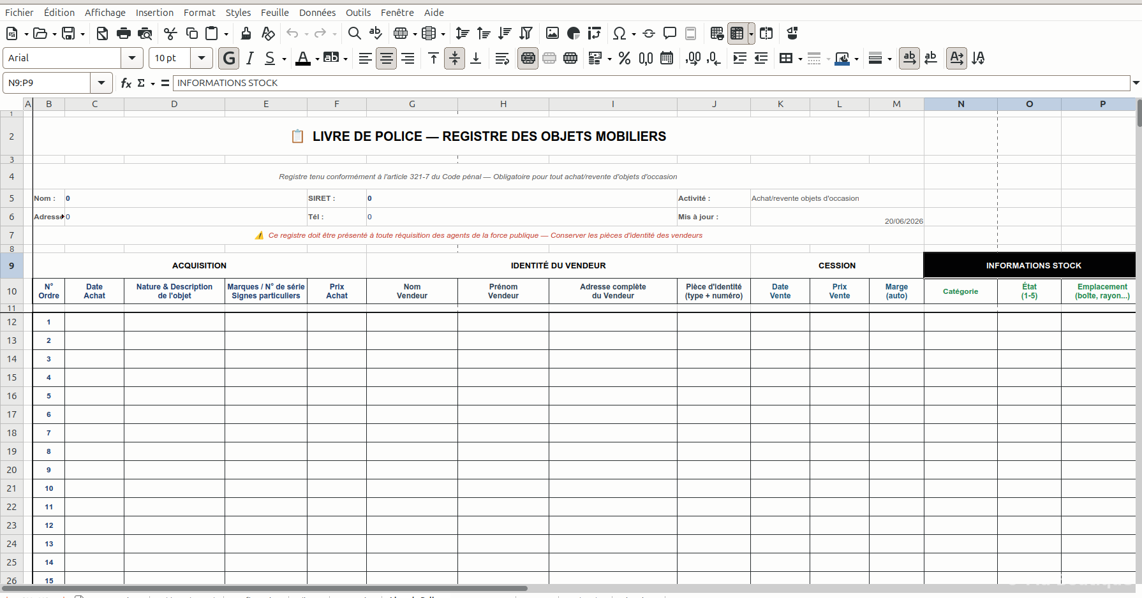Click background color swatch button
Image resolution: width=1142 pixels, height=598 pixels.
pyautogui.click(x=331, y=58)
